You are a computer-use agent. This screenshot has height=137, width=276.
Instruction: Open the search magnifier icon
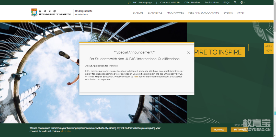point(235,3)
